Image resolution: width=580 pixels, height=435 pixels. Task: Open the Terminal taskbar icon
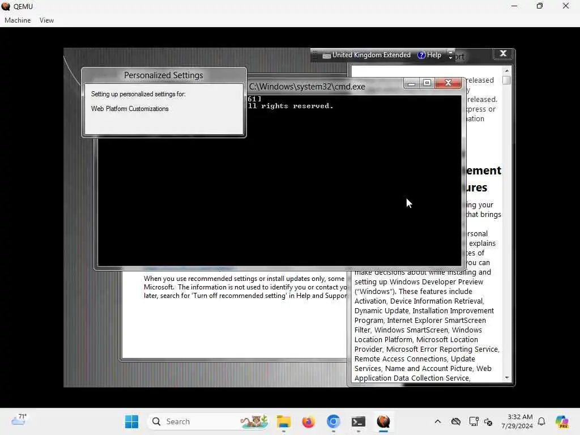[x=358, y=421]
